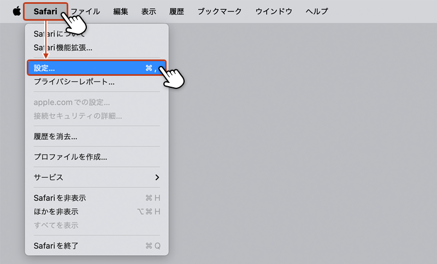Select プロファイルを作成… entry
437x264 pixels.
97,157
